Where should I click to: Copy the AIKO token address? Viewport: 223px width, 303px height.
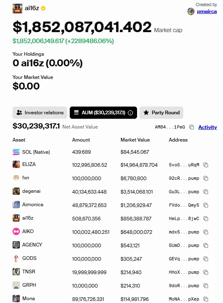[206, 232]
